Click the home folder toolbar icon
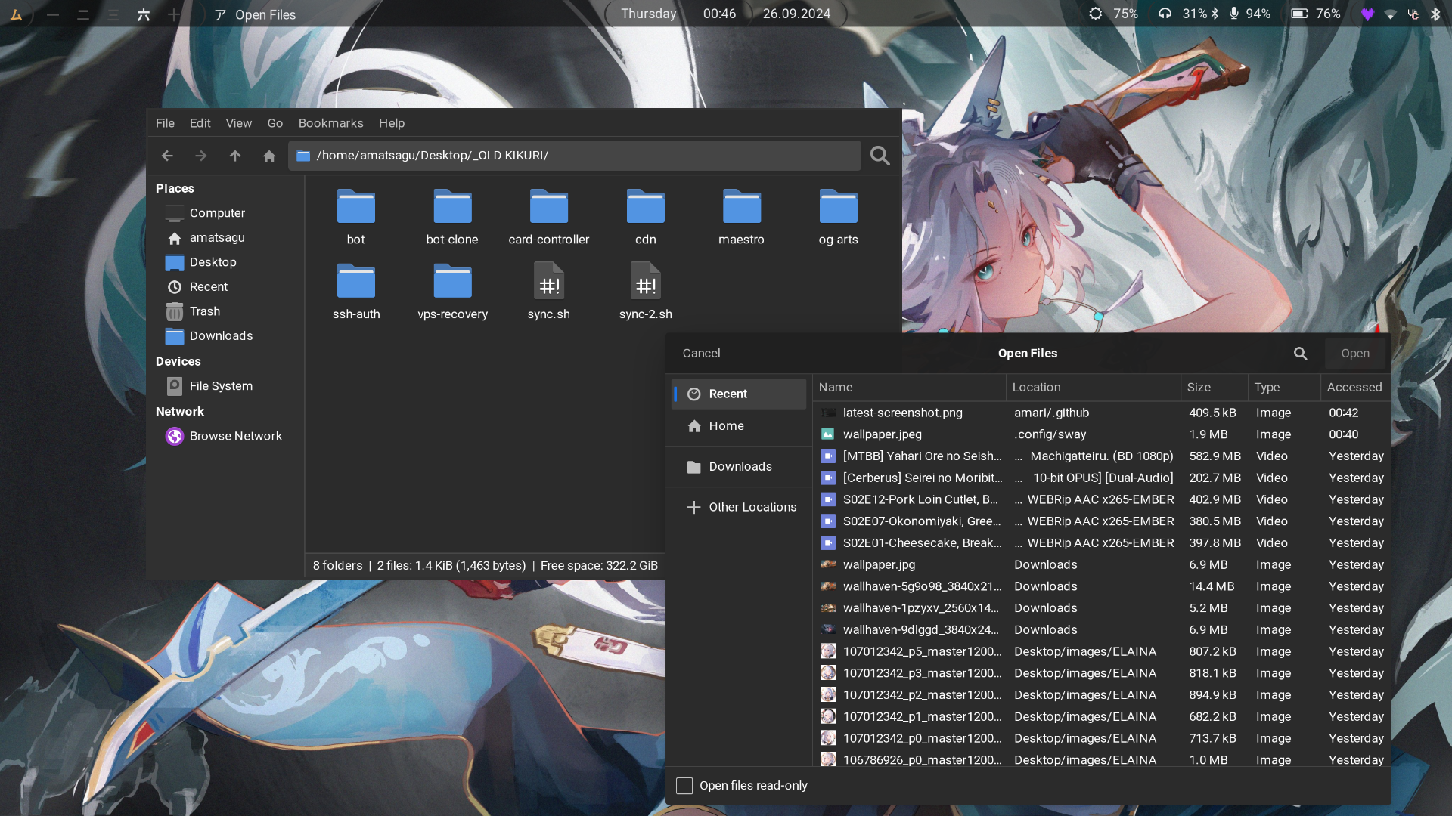The image size is (1452, 816). [x=268, y=156]
